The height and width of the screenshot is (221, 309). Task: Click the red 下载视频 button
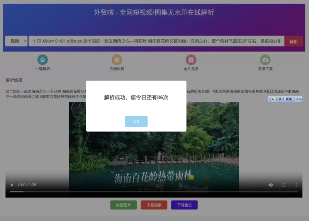pyautogui.click(x=154, y=205)
